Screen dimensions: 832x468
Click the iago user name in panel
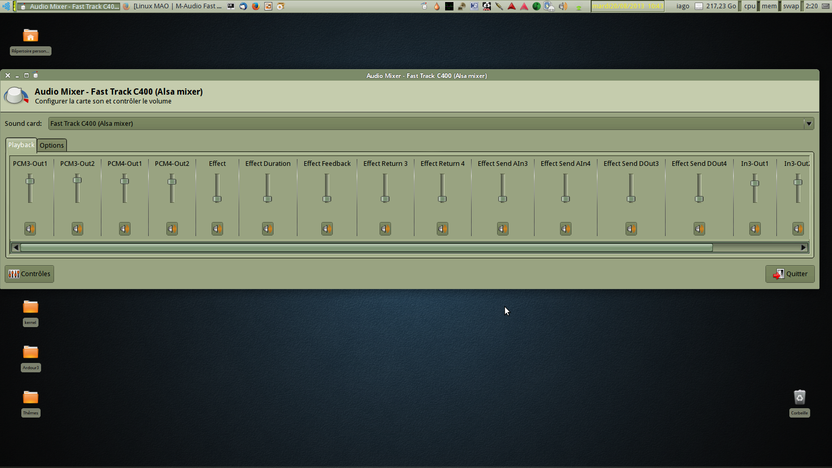683,6
